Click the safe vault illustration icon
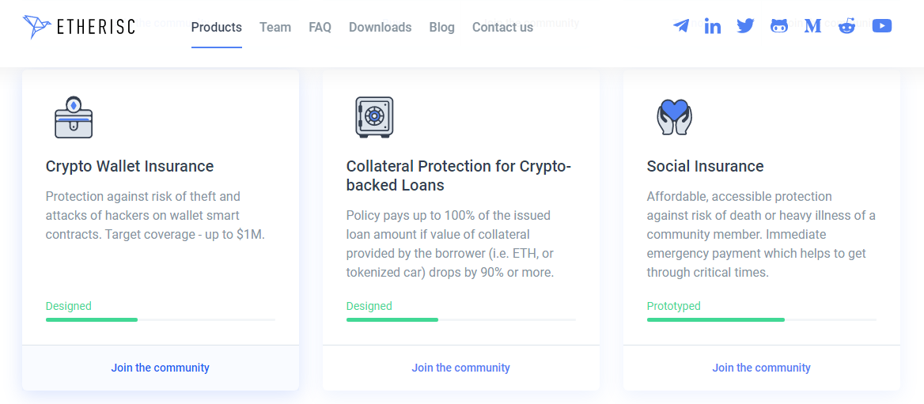The width and height of the screenshot is (924, 404). click(x=374, y=117)
